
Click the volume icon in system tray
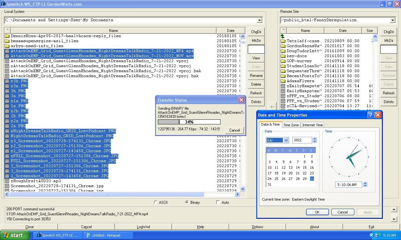(378, 235)
